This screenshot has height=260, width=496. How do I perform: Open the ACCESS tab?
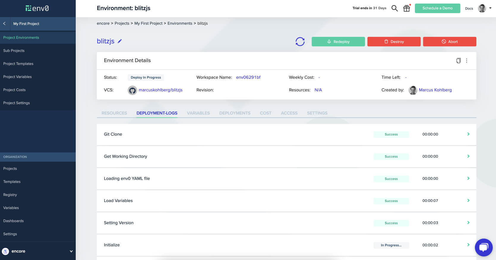(289, 113)
